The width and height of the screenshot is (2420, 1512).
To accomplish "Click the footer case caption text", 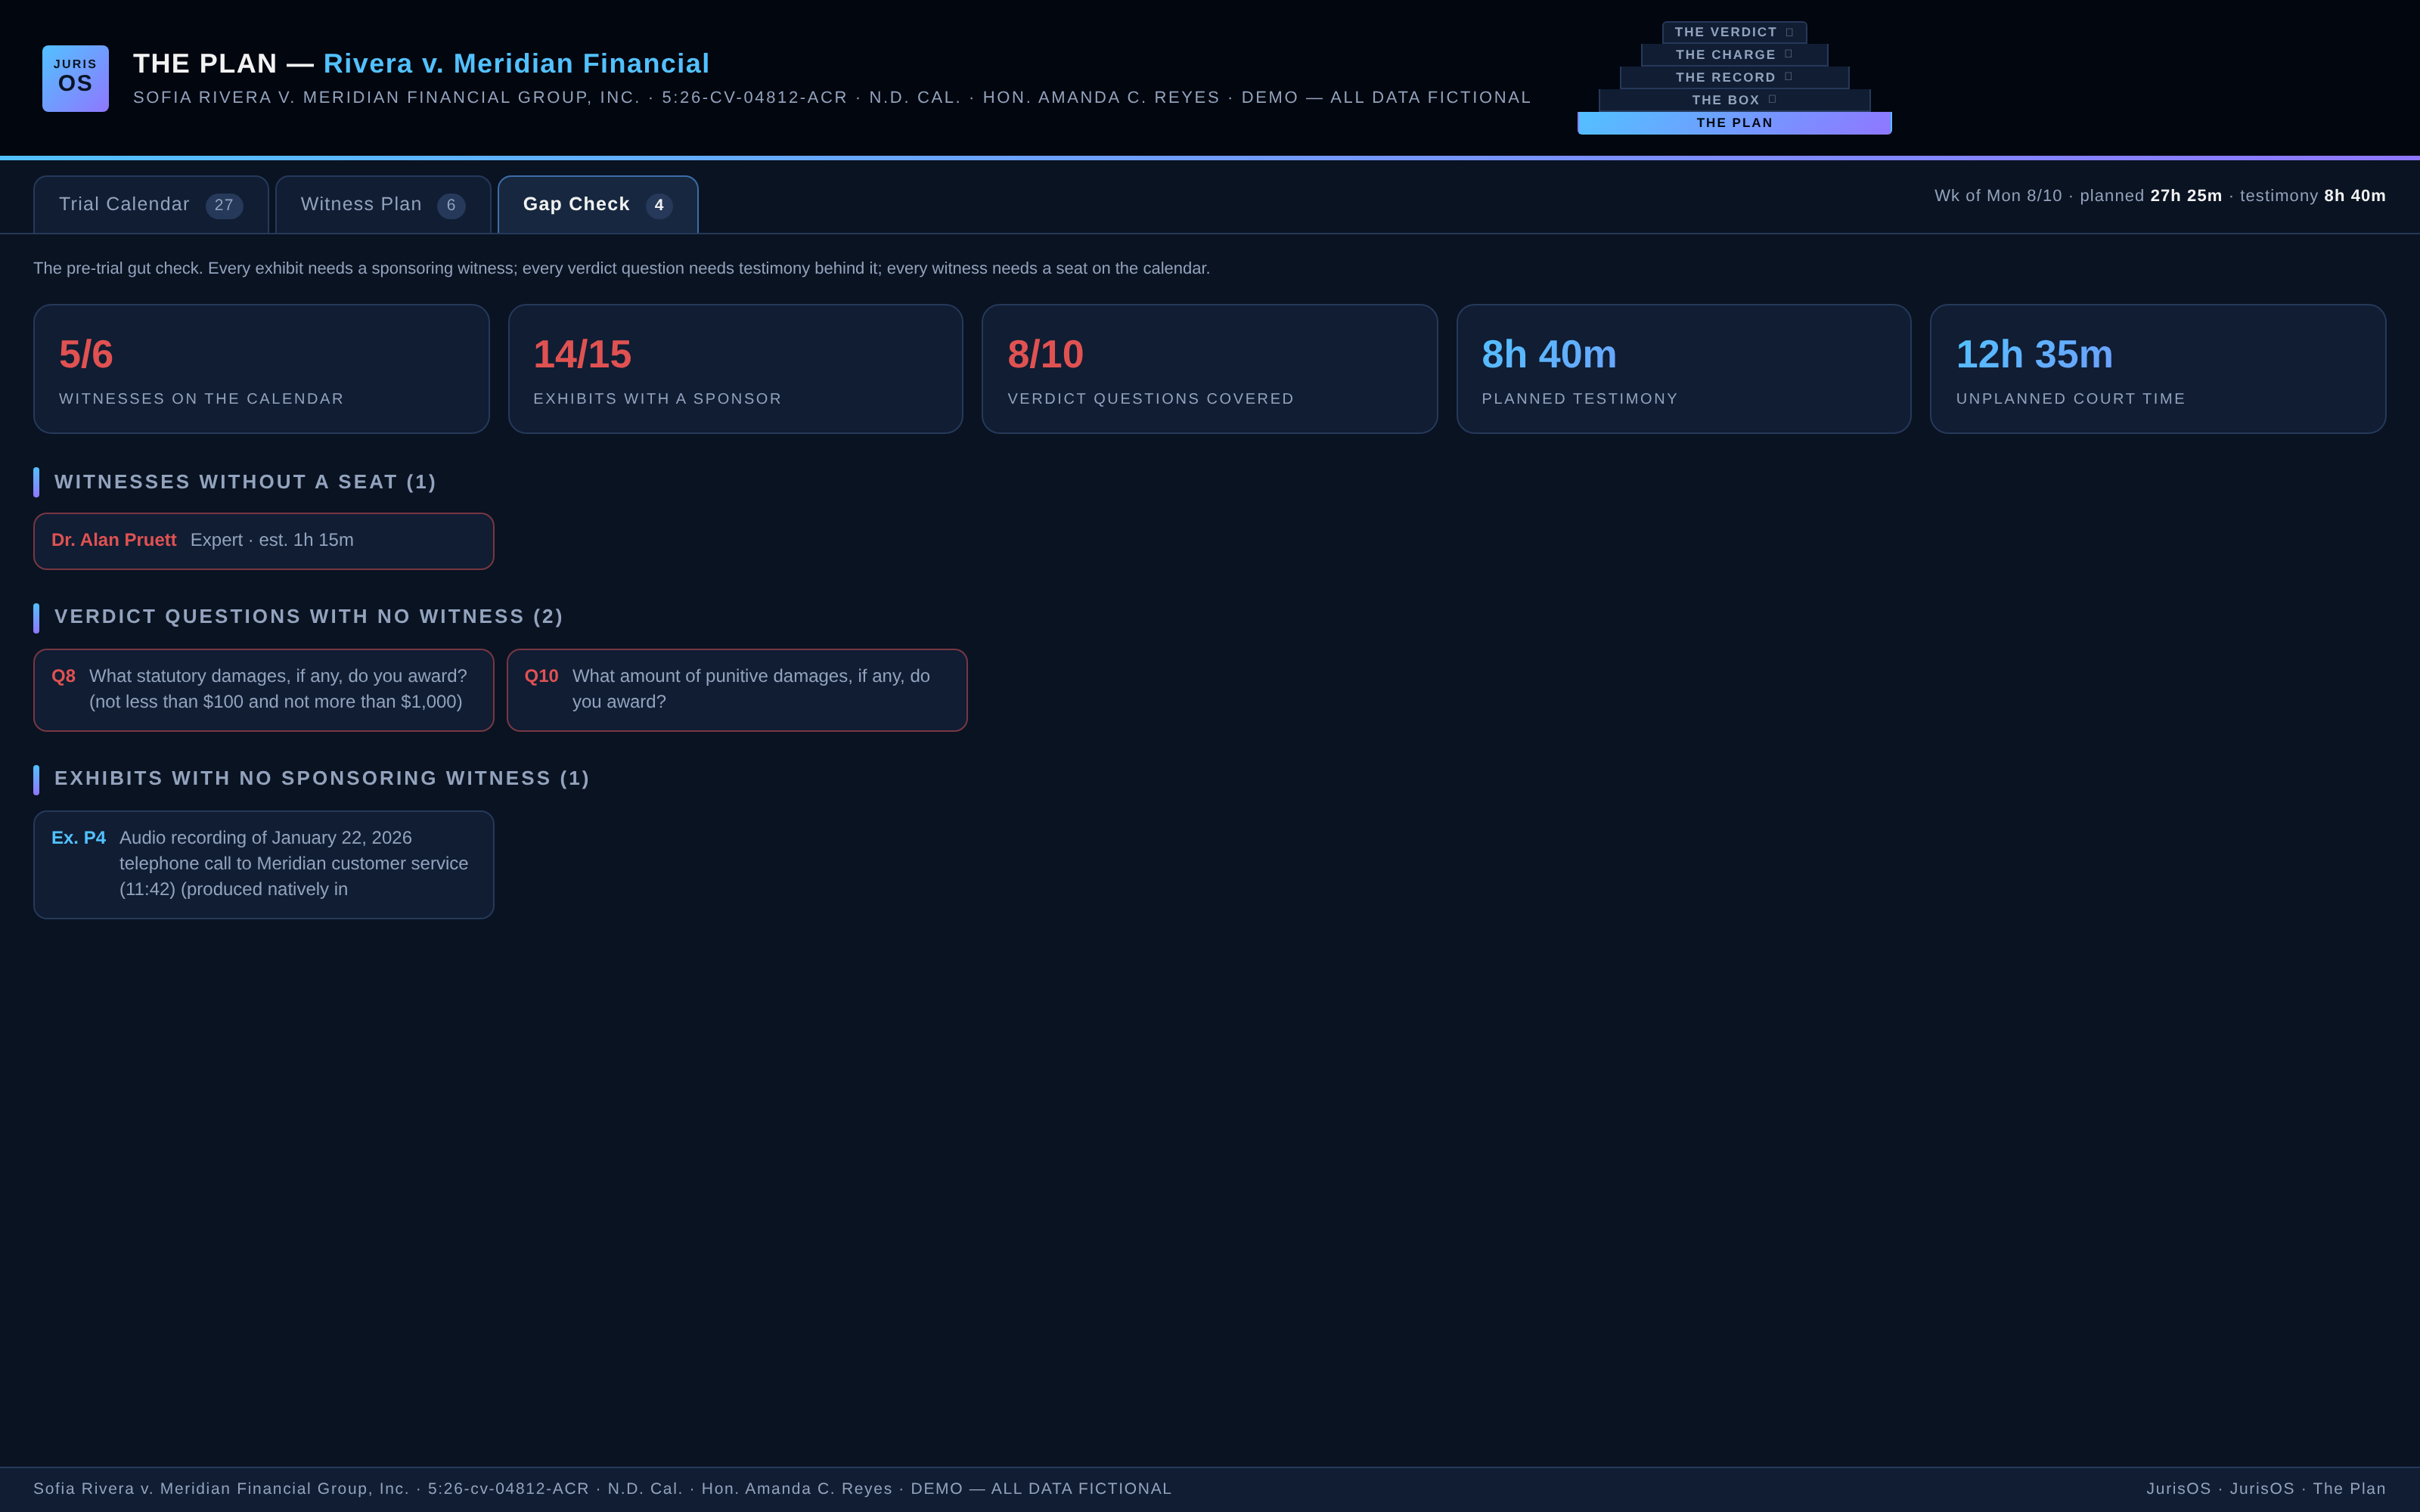I will click(602, 1489).
